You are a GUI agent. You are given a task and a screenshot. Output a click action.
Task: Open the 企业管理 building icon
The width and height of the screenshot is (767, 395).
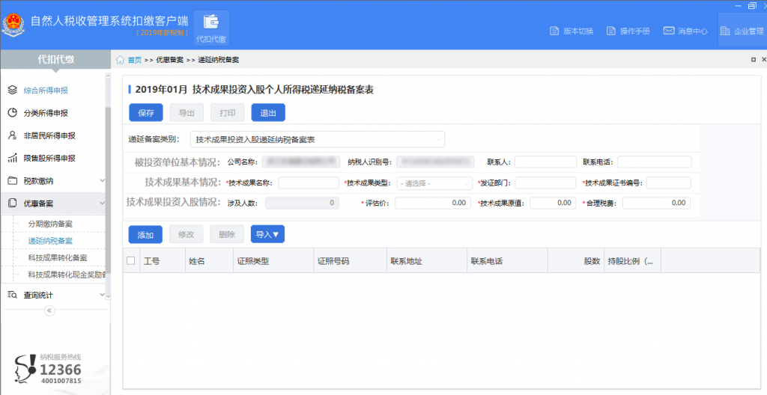pos(725,31)
